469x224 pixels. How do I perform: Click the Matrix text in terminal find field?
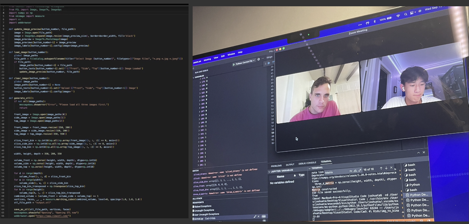[x=329, y=172]
